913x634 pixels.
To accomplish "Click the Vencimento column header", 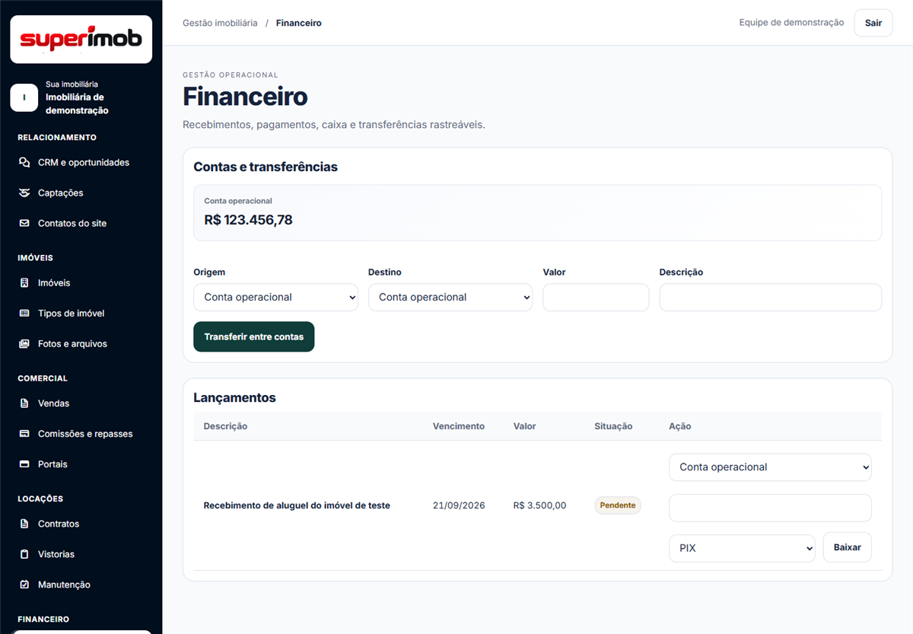I will pyautogui.click(x=459, y=426).
